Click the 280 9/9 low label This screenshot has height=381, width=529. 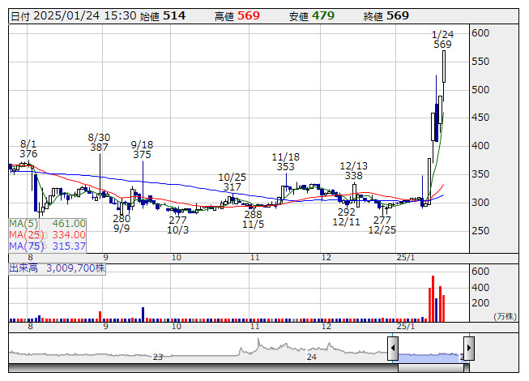coord(122,224)
